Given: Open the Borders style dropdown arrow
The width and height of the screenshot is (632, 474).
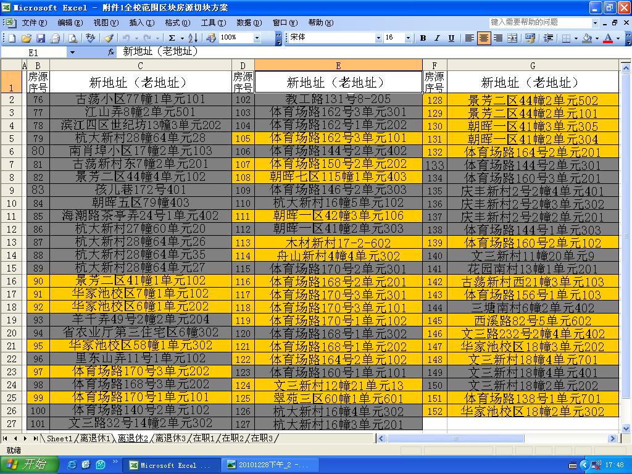Looking at the screenshot, I should click(x=576, y=38).
